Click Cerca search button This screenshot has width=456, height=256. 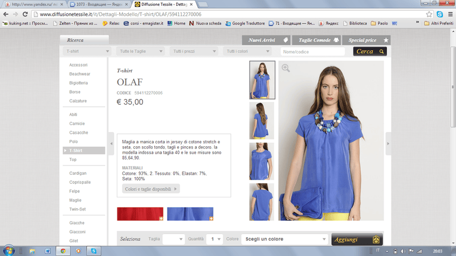tap(370, 51)
